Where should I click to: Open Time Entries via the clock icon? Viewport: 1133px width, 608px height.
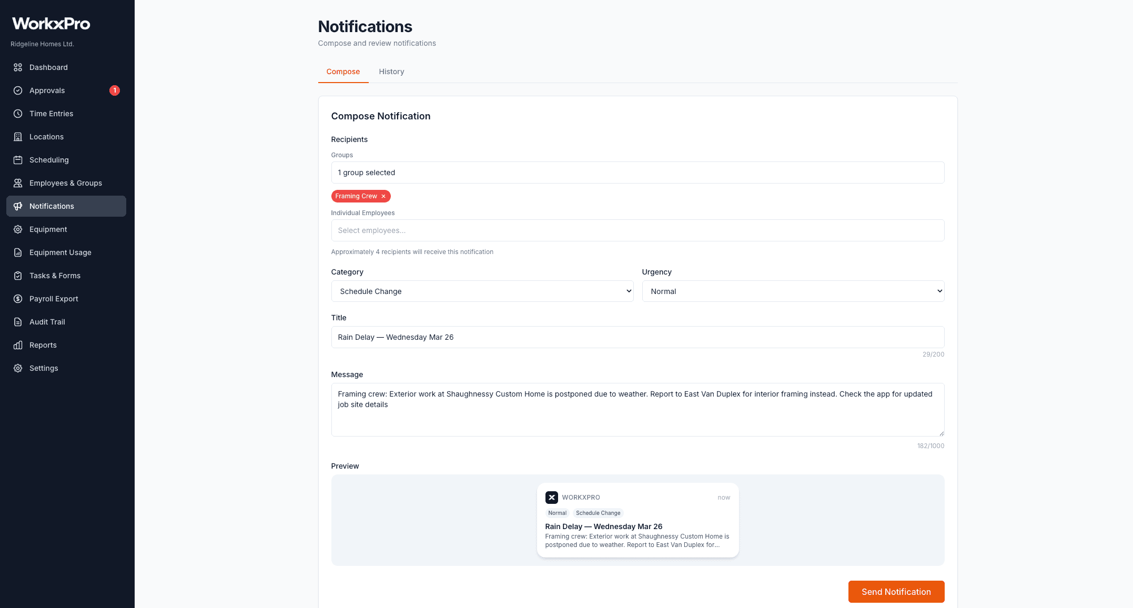click(18, 114)
